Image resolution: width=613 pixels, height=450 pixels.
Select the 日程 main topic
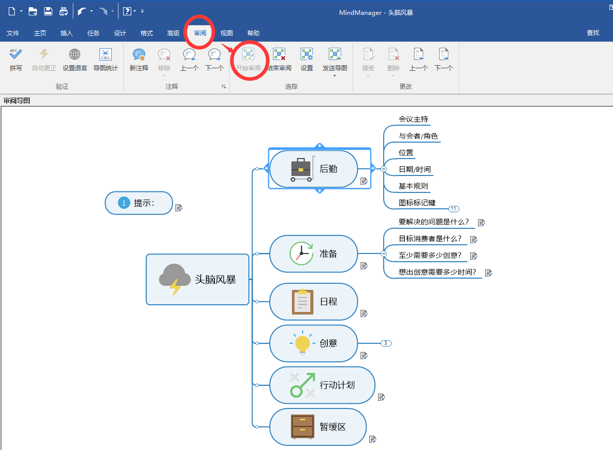click(313, 302)
